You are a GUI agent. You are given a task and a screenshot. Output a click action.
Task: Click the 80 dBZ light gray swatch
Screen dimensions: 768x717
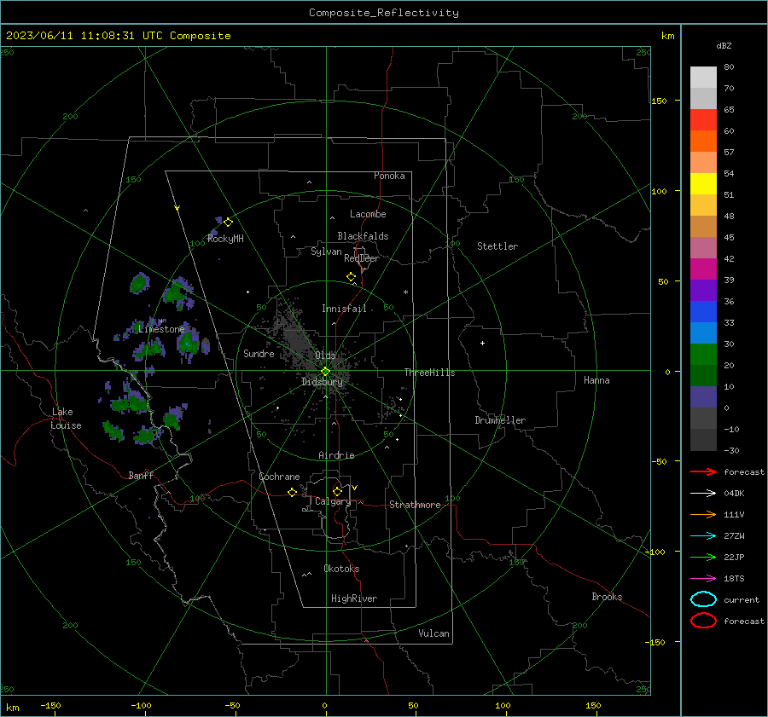703,77
